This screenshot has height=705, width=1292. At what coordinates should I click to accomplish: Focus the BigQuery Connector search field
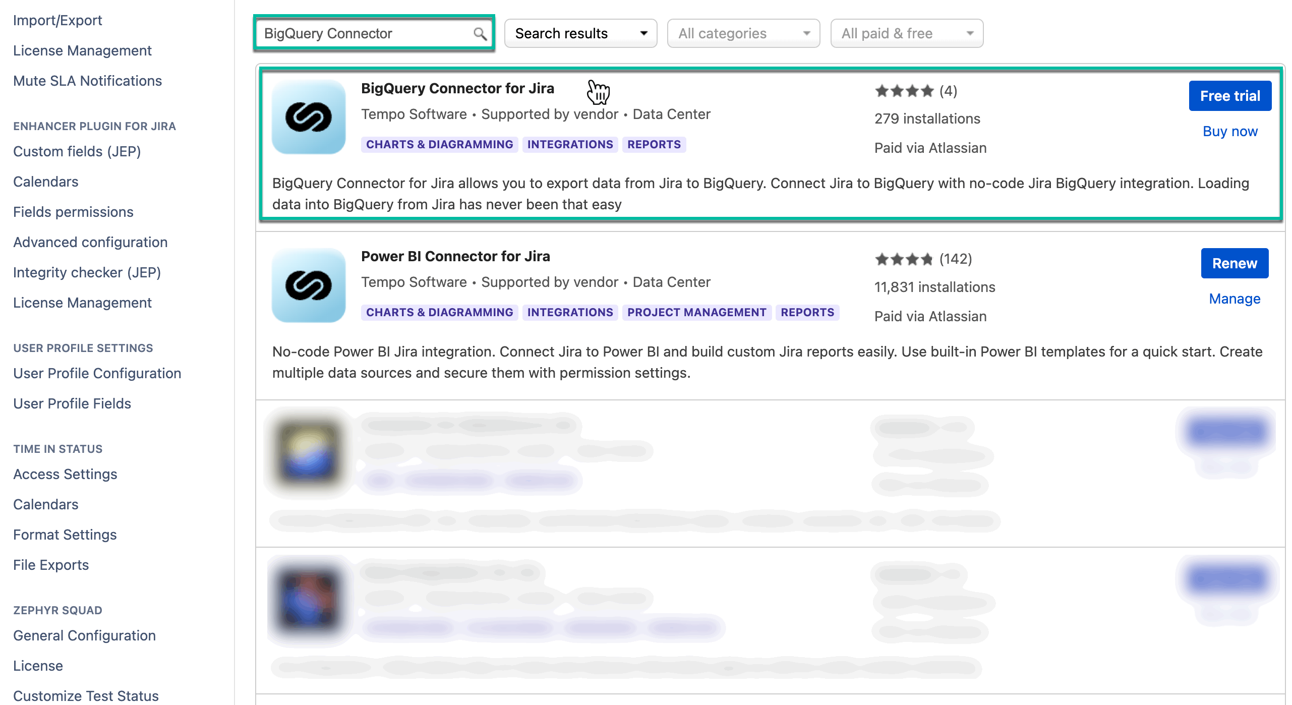pyautogui.click(x=374, y=33)
